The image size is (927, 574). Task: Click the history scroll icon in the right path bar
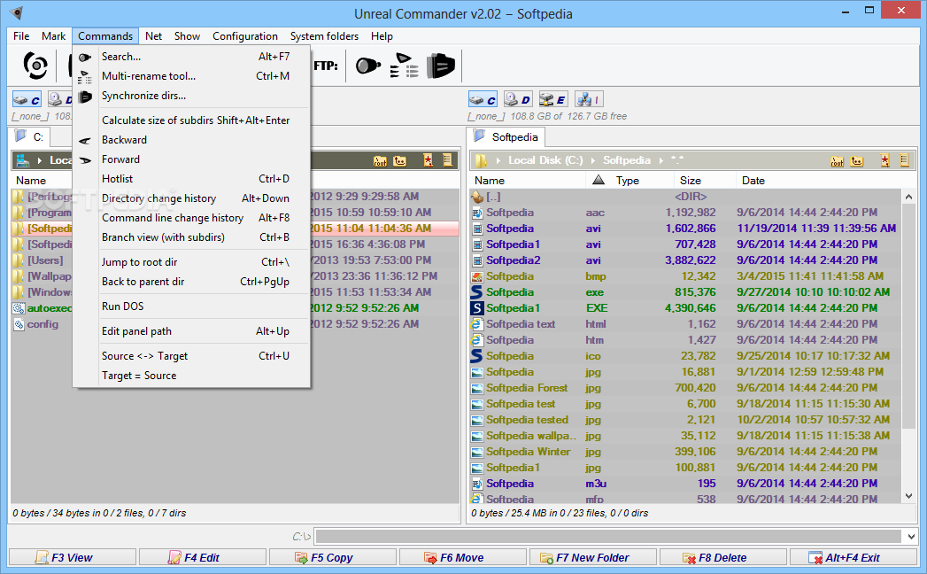tap(905, 160)
